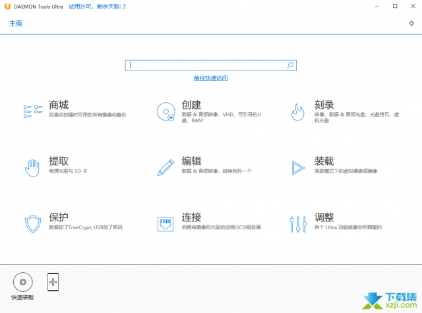Open the 商城 catalog icon
Image resolution: width=422 pixels, height=313 pixels.
[33, 111]
